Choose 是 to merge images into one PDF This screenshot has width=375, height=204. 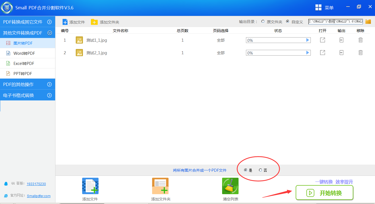(245, 170)
